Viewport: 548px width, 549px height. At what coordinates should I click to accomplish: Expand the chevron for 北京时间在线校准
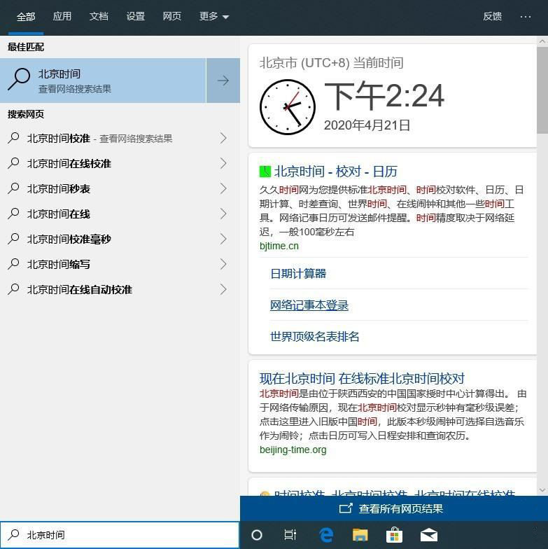click(223, 164)
